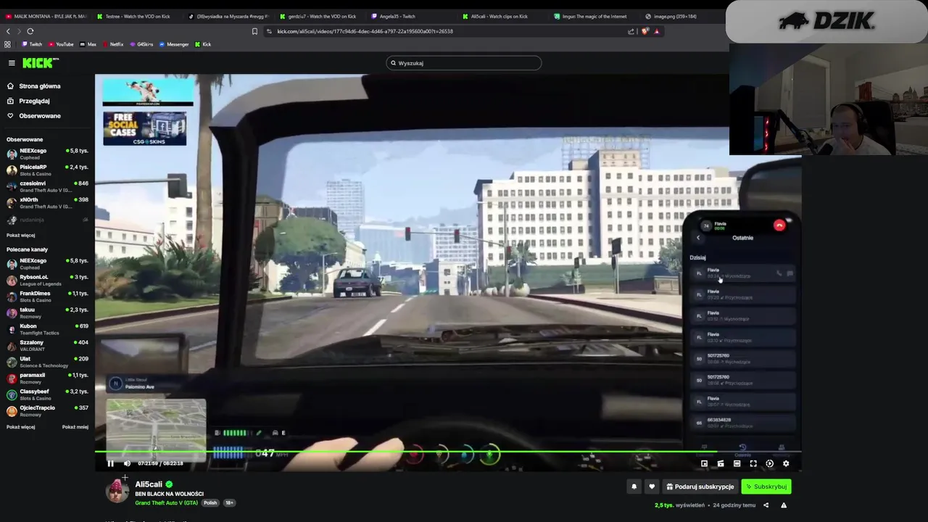
Task: Open Szzalony recommended channel
Action: (x=47, y=345)
